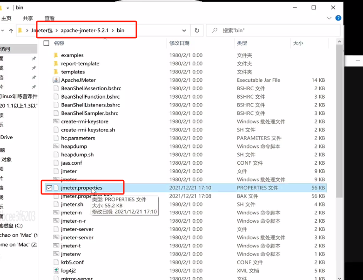Click the jmeterw command script icon

tap(56, 254)
